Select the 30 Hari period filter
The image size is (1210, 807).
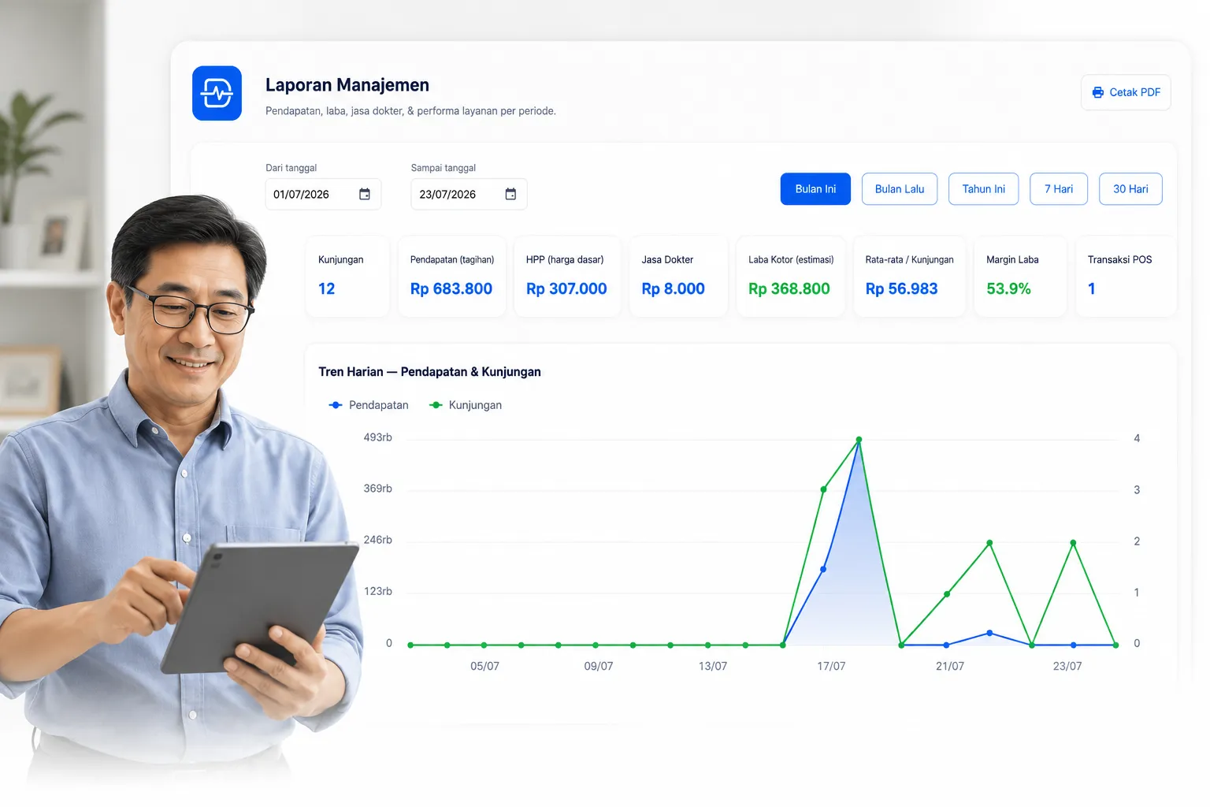(1130, 189)
